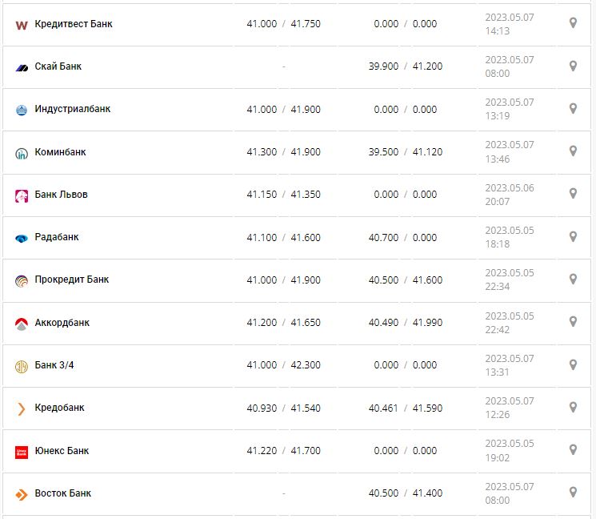Select the Банк Львов name link
Screen dimensions: 596x519
click(x=62, y=195)
